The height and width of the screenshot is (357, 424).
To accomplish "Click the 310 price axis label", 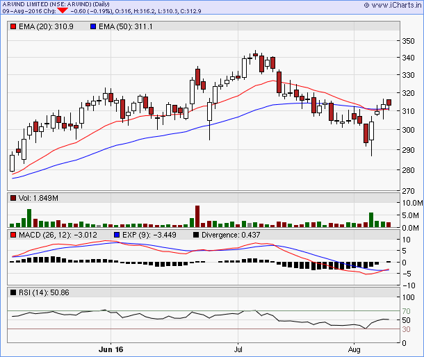I will click(x=408, y=111).
